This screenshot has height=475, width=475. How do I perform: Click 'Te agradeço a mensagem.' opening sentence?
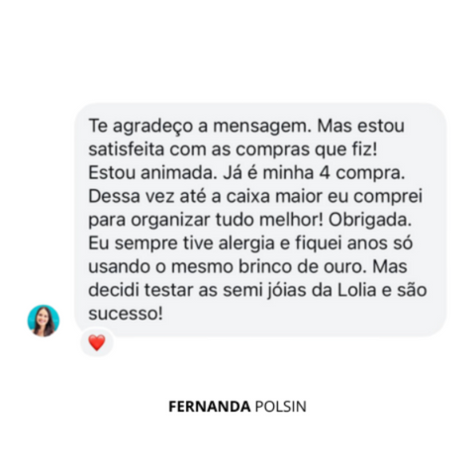(x=200, y=127)
